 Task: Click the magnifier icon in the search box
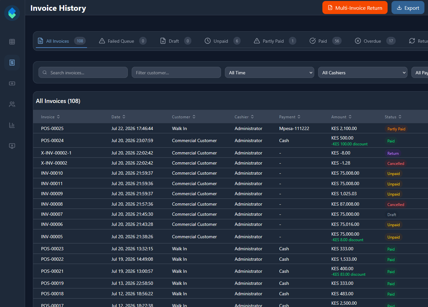pos(45,73)
